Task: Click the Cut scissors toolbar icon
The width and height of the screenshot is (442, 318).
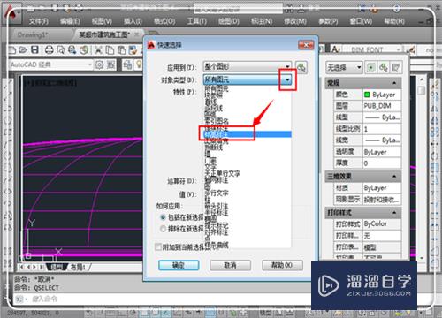Action: click(98, 50)
